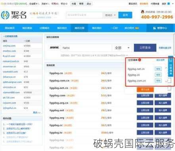Remove fggdsg.net.cn from the registration list

click(158, 69)
